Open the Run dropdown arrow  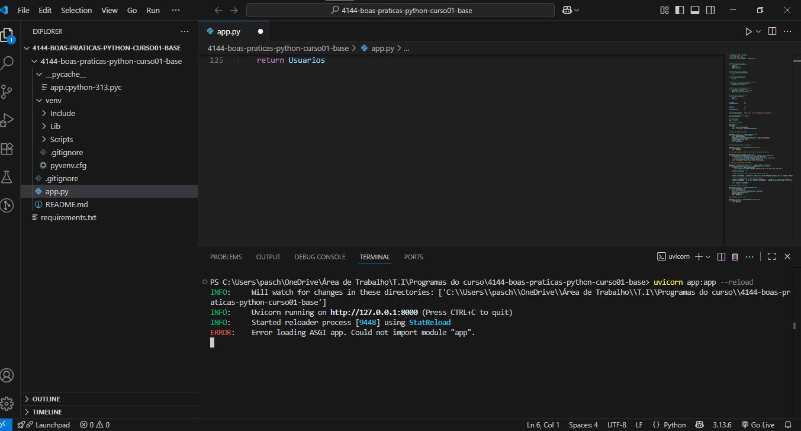click(759, 31)
